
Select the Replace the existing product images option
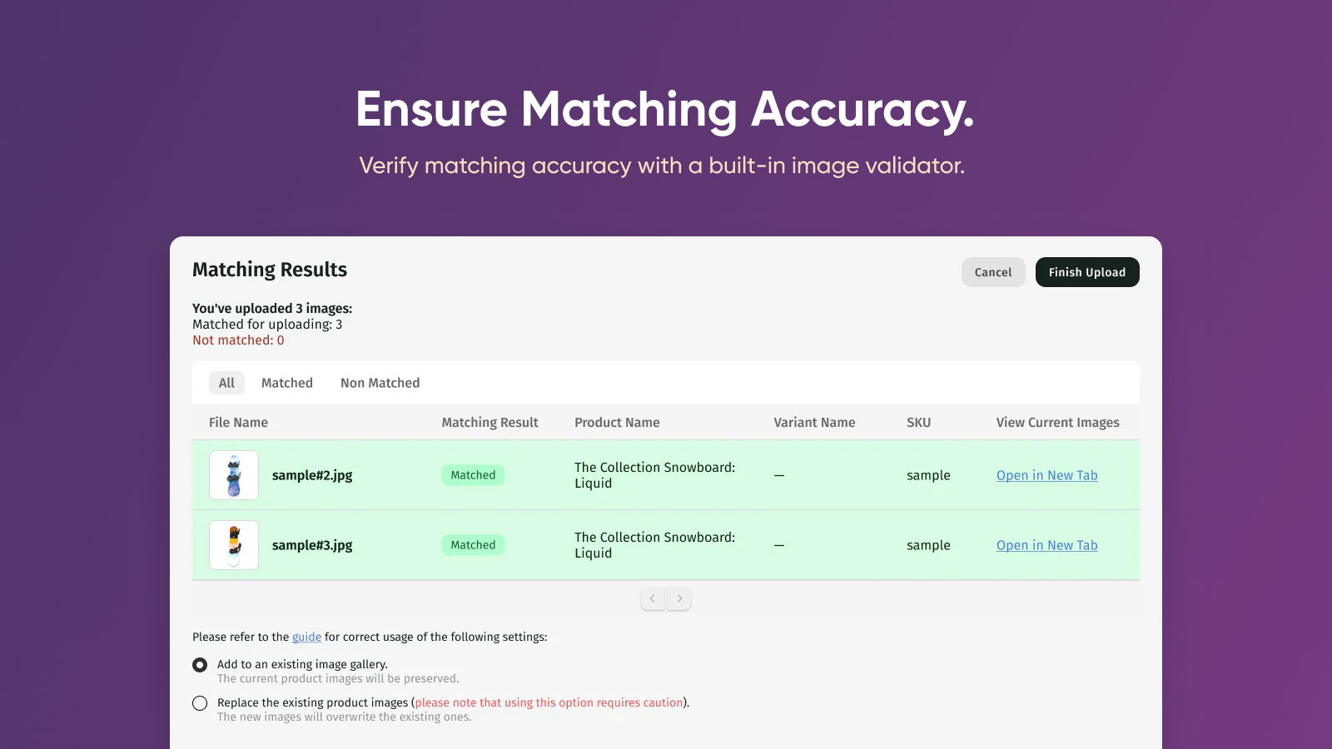pyautogui.click(x=200, y=703)
